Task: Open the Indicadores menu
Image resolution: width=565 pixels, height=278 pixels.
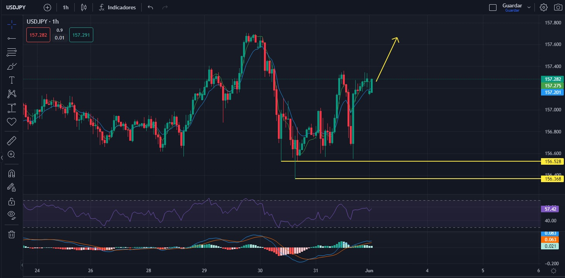Action: (117, 7)
